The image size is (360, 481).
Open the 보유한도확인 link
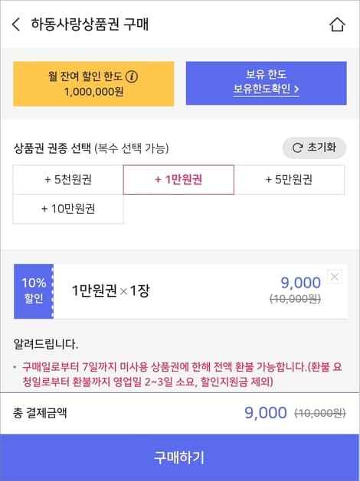tap(266, 89)
